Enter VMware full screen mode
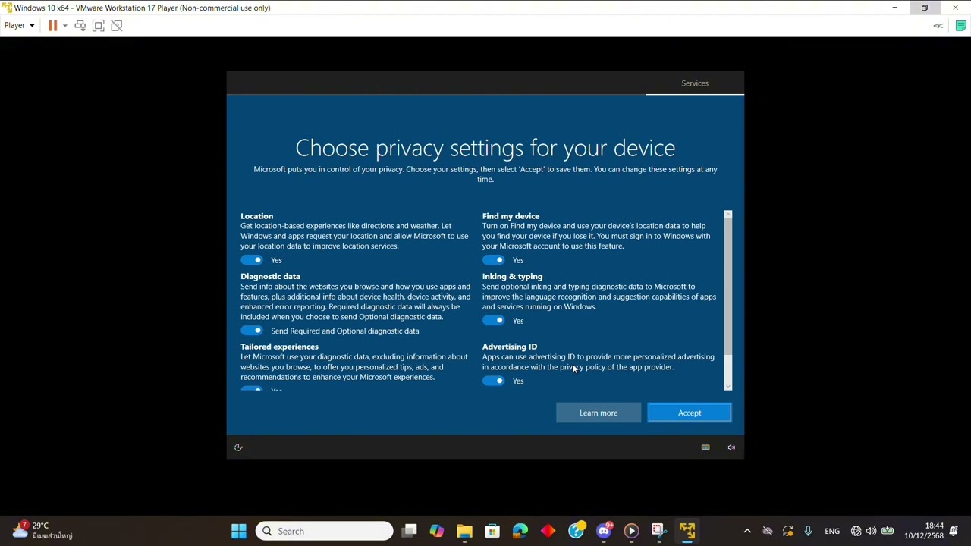 pos(98,26)
